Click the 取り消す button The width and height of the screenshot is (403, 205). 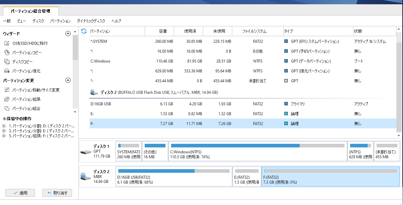coord(57,193)
